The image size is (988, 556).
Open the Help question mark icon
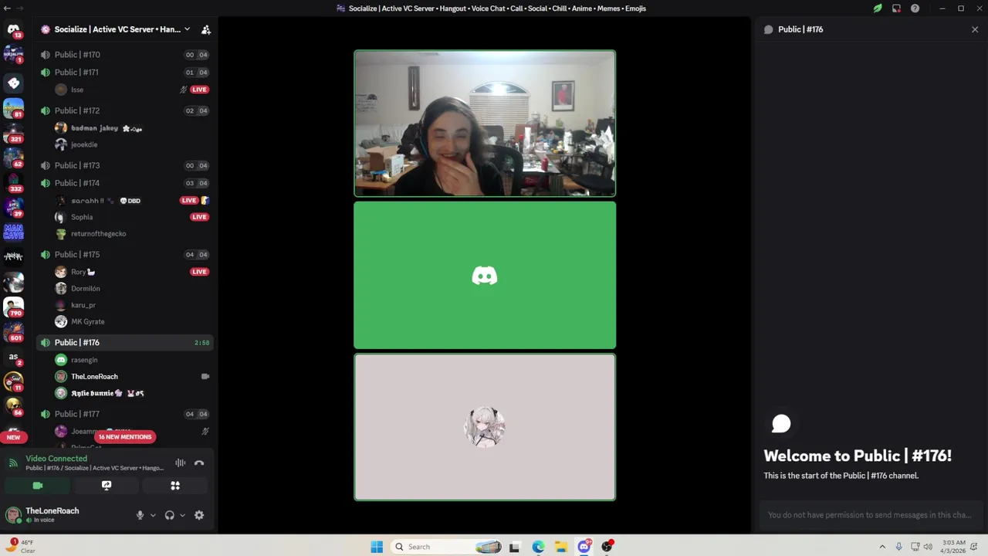915,8
